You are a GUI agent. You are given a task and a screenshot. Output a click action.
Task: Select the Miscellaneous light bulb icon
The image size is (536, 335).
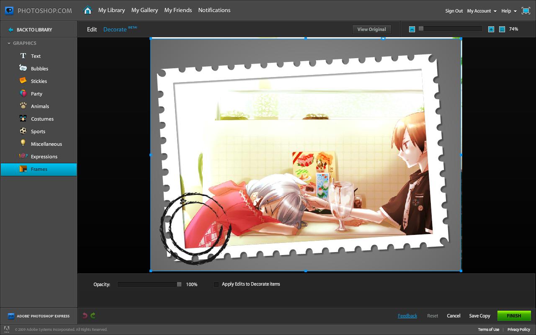23,143
